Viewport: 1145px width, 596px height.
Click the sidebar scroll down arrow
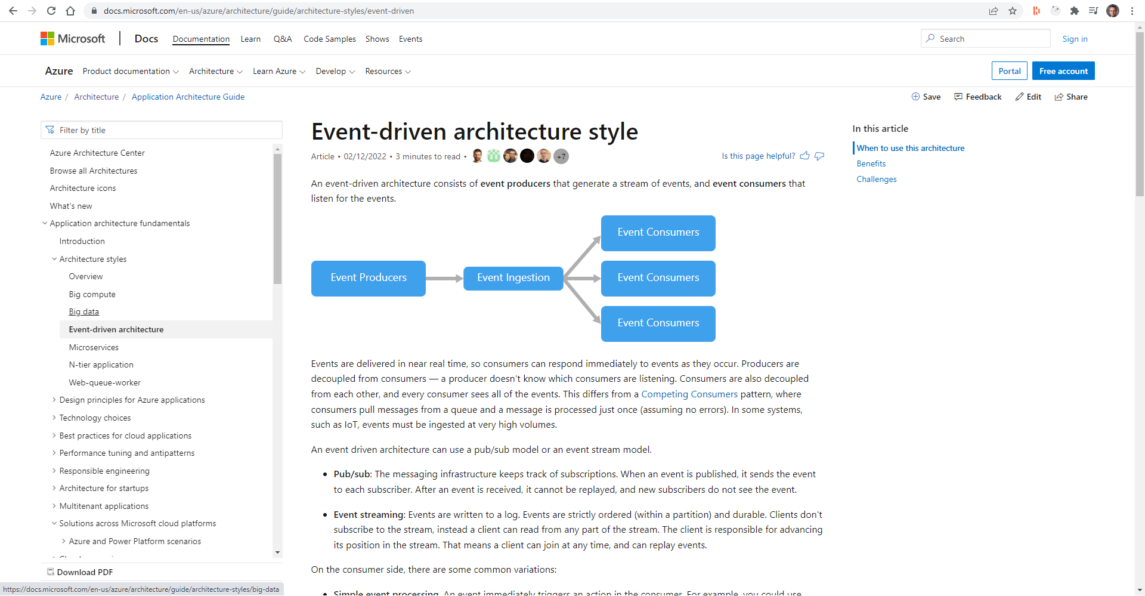click(x=277, y=552)
